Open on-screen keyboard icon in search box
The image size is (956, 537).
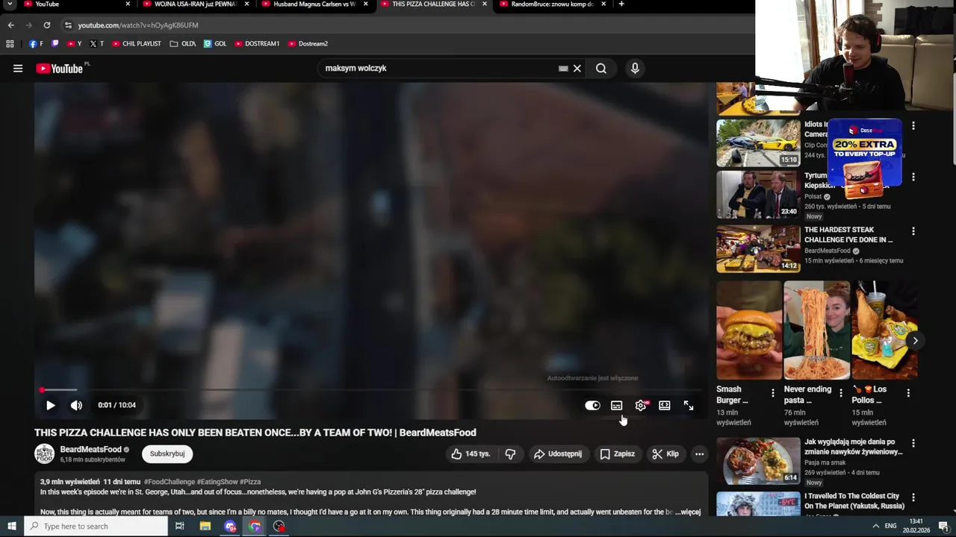(x=563, y=69)
